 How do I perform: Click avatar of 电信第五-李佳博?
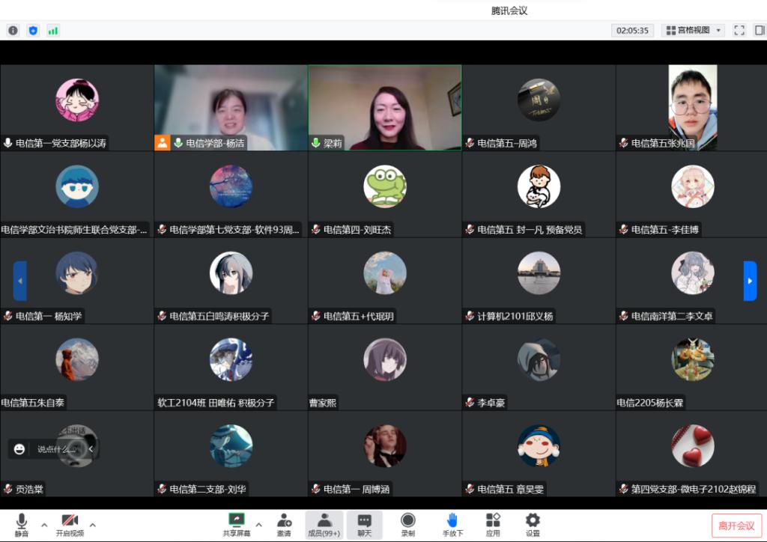point(693,186)
